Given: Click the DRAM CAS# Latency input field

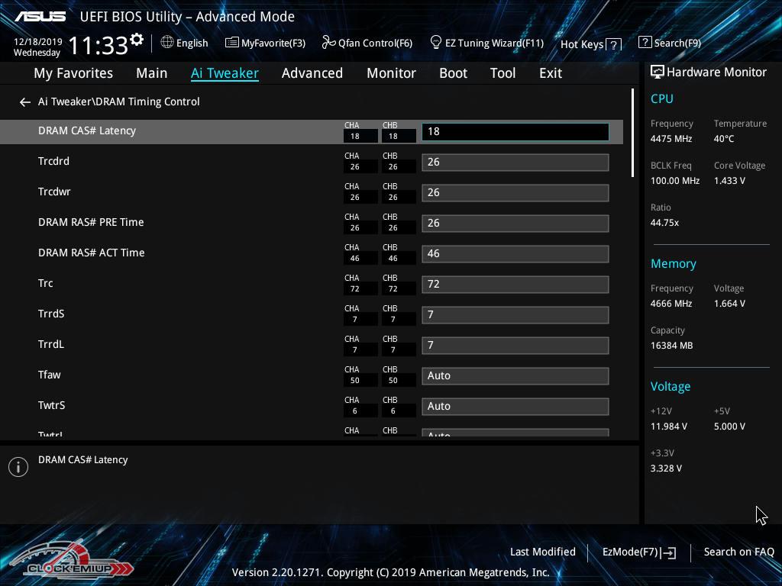Looking at the screenshot, I should 515,131.
